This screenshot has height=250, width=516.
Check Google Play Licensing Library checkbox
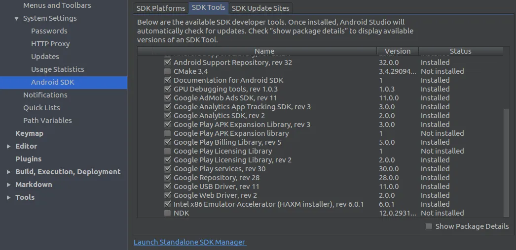pyautogui.click(x=168, y=151)
